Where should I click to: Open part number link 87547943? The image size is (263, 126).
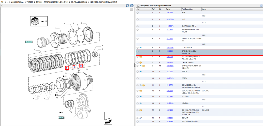[x=170, y=66]
